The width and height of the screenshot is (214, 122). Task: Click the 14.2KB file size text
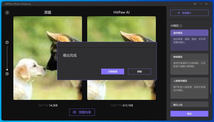pos(53,105)
